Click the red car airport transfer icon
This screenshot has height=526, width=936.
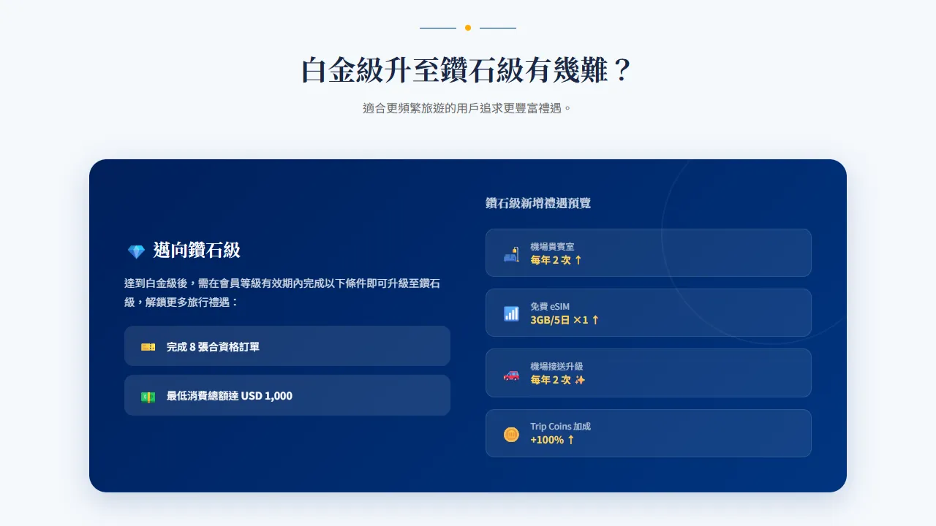[511, 374]
